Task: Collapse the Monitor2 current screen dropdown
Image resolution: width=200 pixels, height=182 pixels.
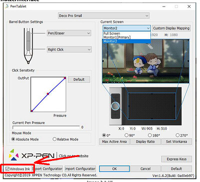Action: click(x=126, y=28)
